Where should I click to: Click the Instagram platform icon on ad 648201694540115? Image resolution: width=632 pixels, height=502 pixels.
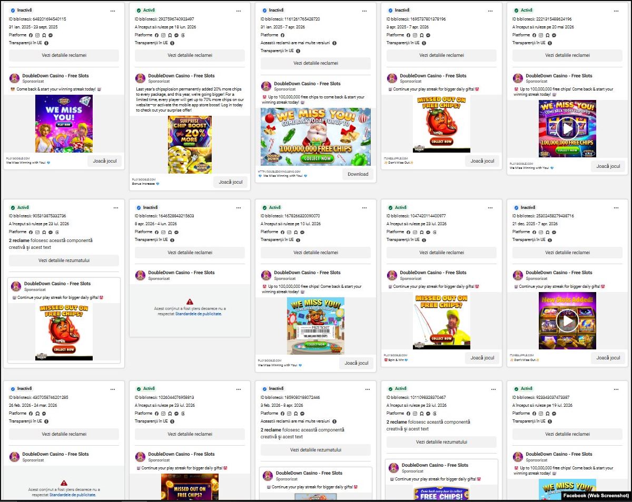(x=37, y=35)
